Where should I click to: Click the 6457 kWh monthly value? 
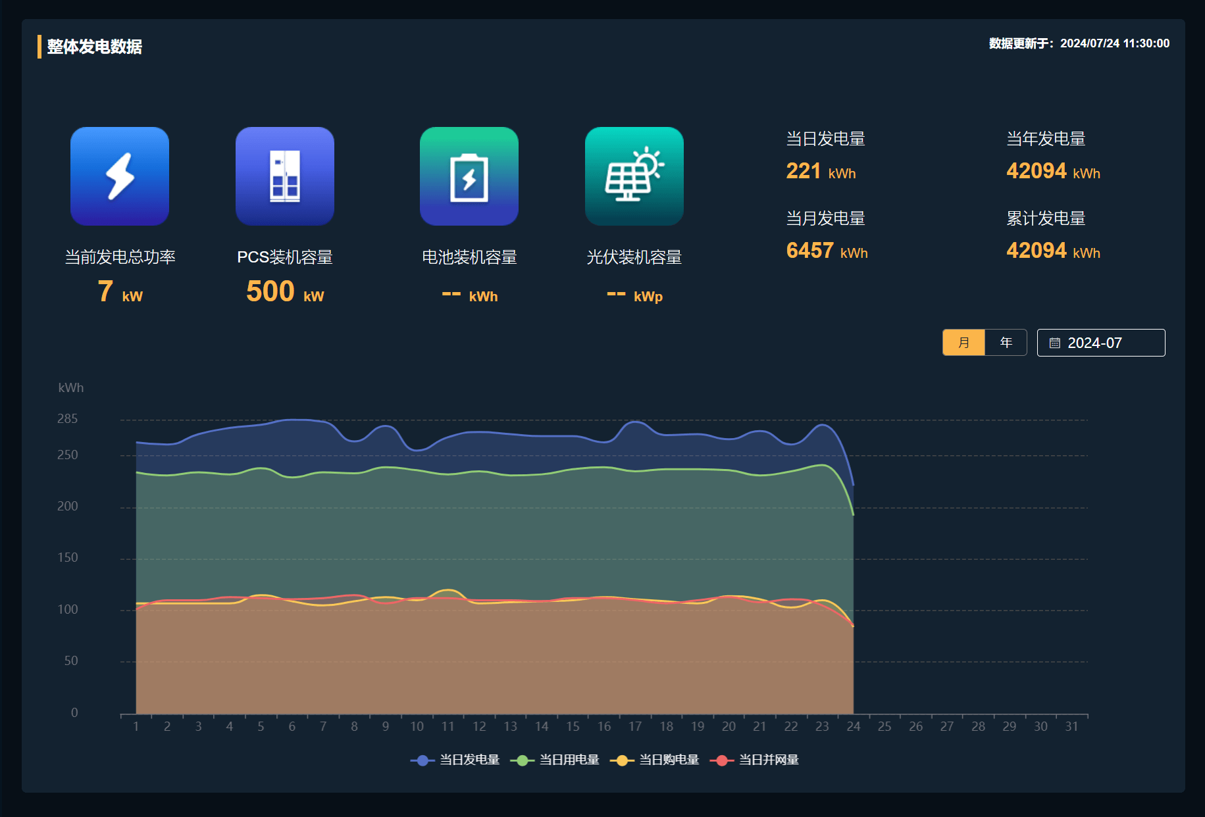[827, 251]
